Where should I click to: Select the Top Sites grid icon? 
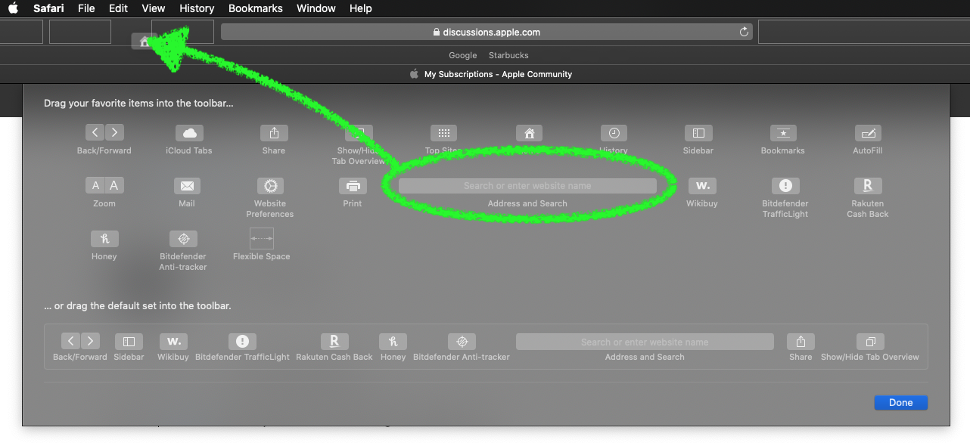(443, 133)
